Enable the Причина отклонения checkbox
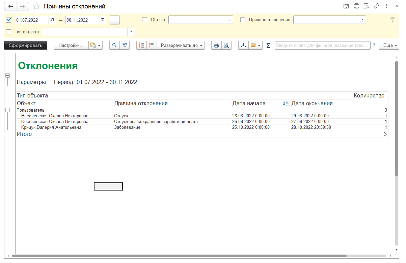This screenshot has height=263, width=406. [243, 20]
